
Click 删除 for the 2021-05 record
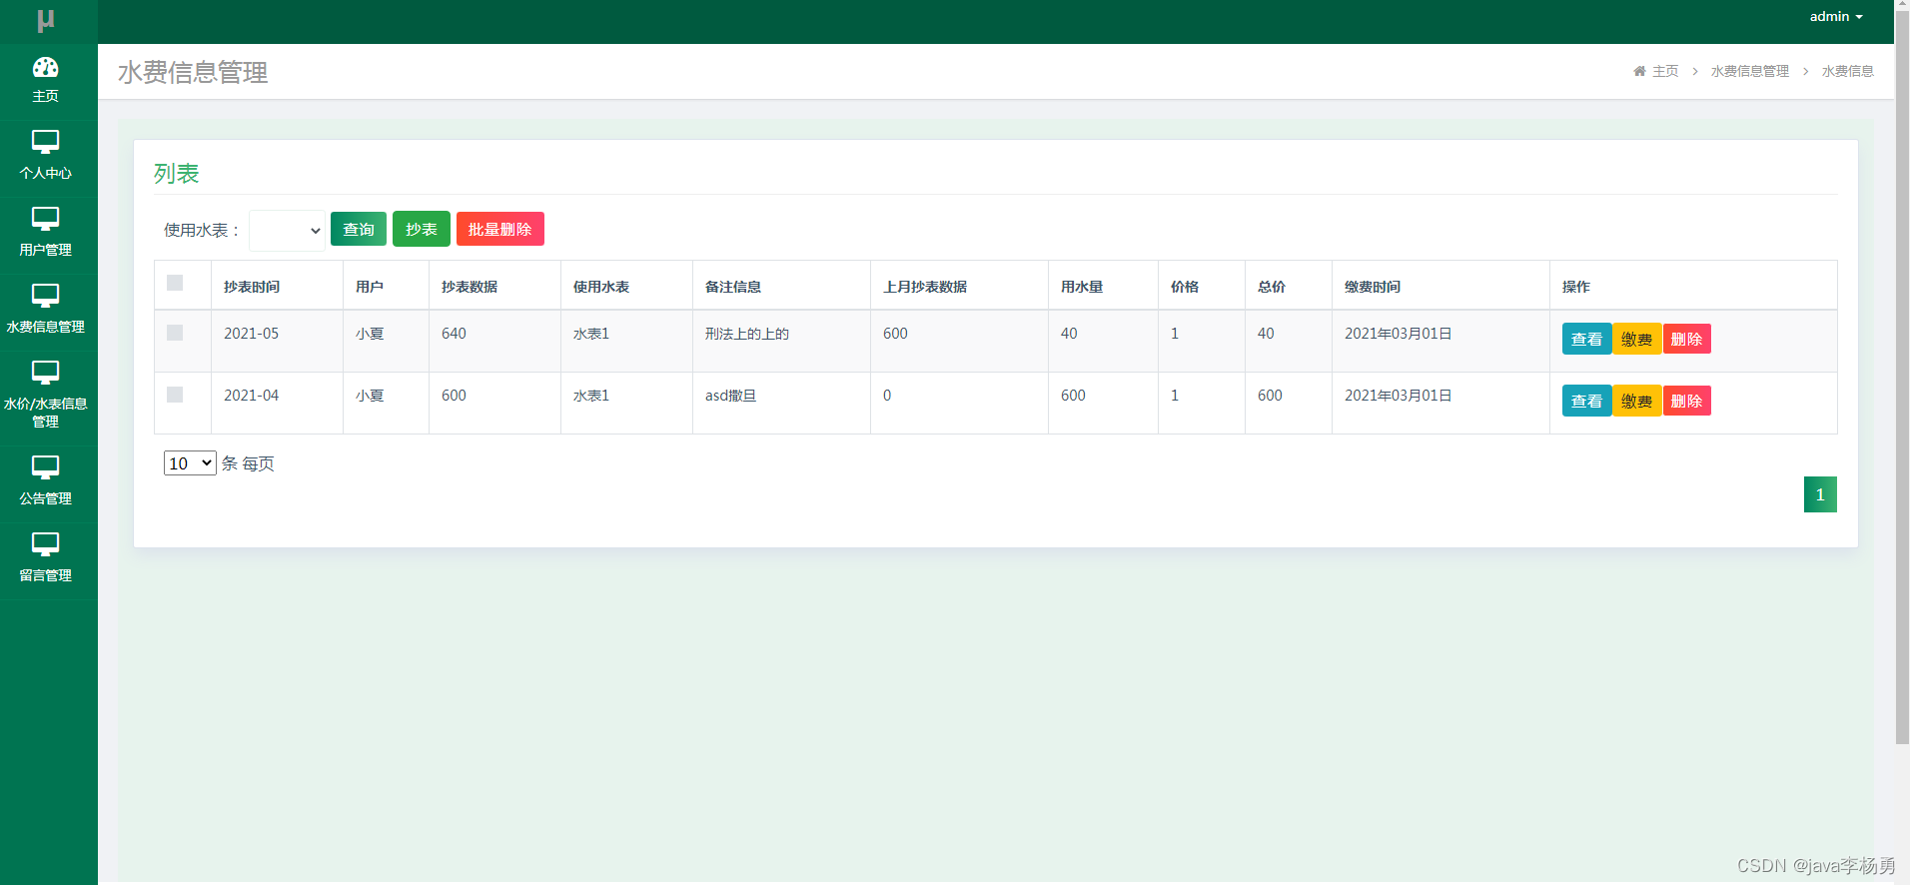(1687, 339)
